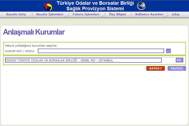
Task: Select the 300002 Türkiye Odalar ve Borsalar entry field
Action: coord(83,60)
